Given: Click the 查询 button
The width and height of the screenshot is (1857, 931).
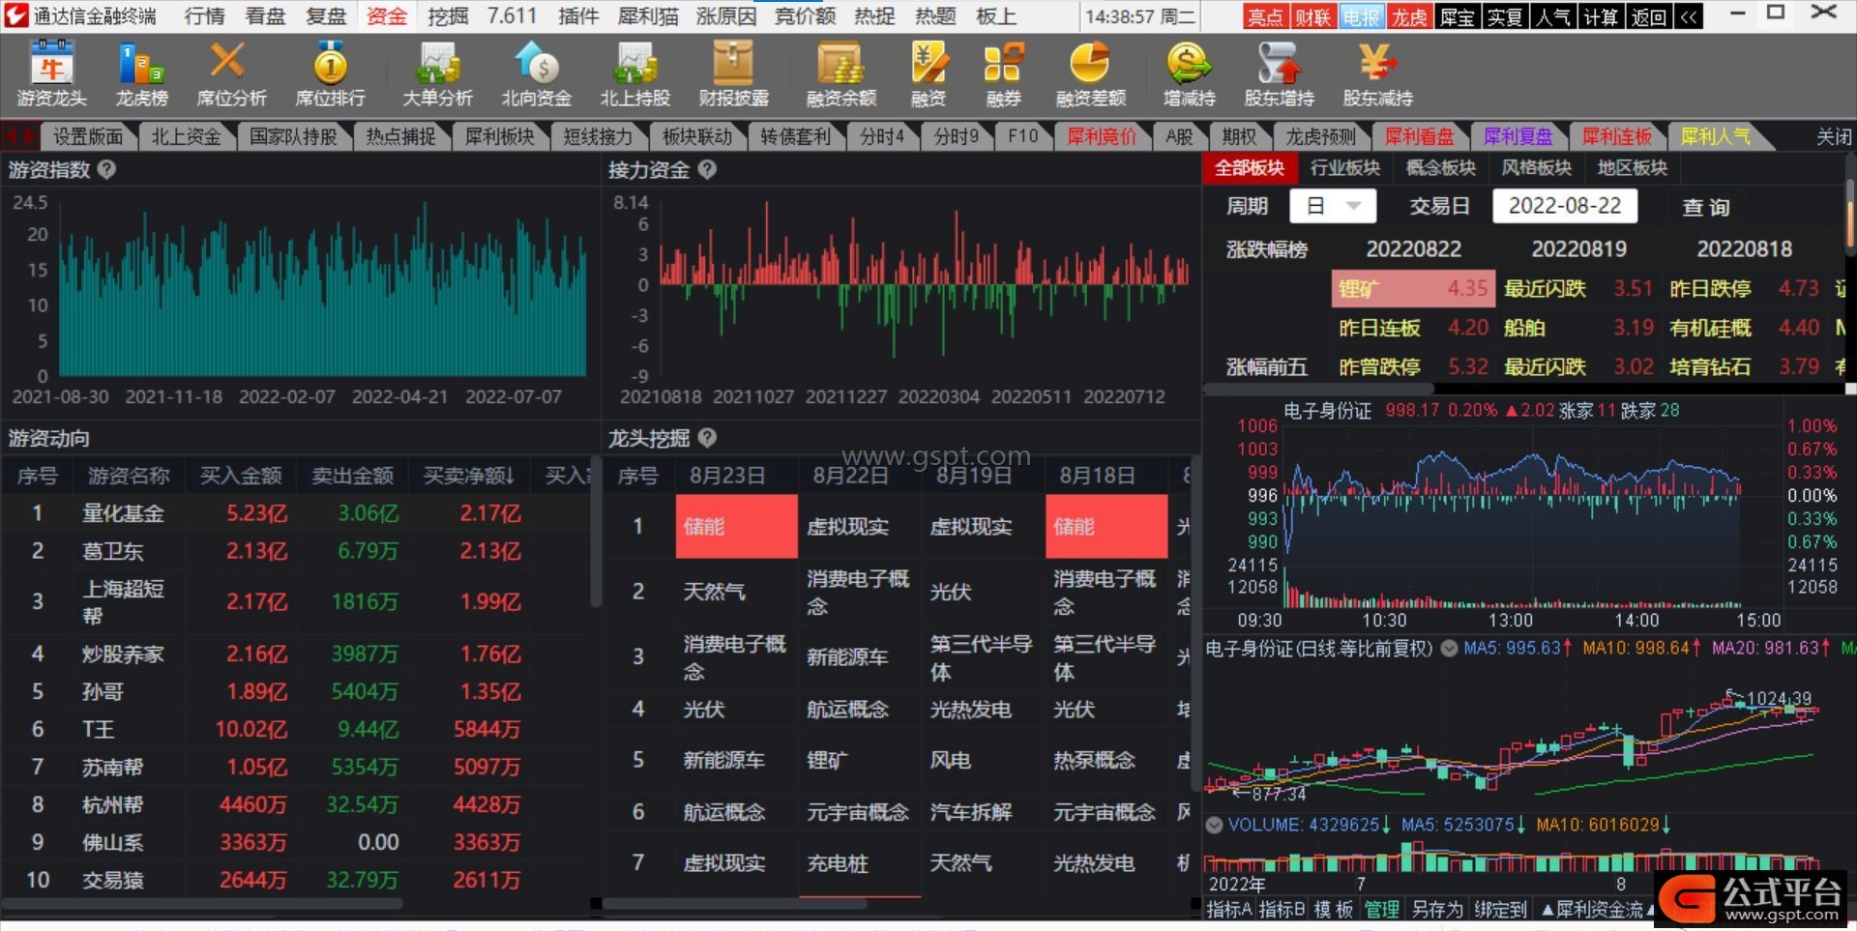Looking at the screenshot, I should [x=1706, y=207].
